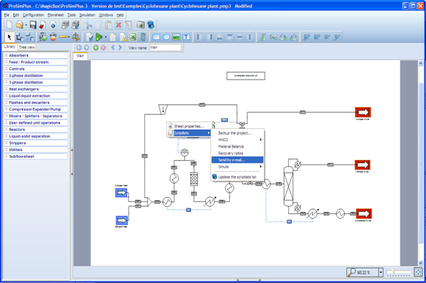Open the zoom percentage dropdown arrow
Viewport: 426px width, 283px height.
[380, 272]
